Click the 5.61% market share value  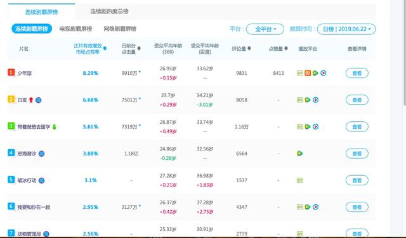coord(90,127)
